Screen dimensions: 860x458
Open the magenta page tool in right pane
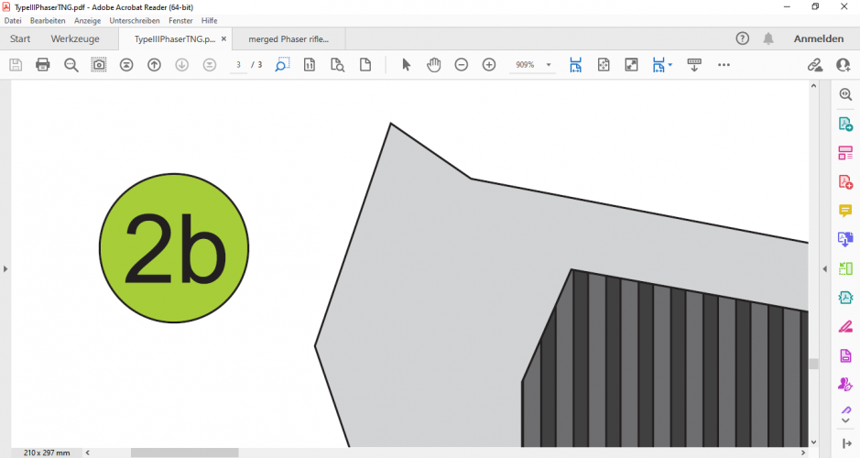point(845,355)
